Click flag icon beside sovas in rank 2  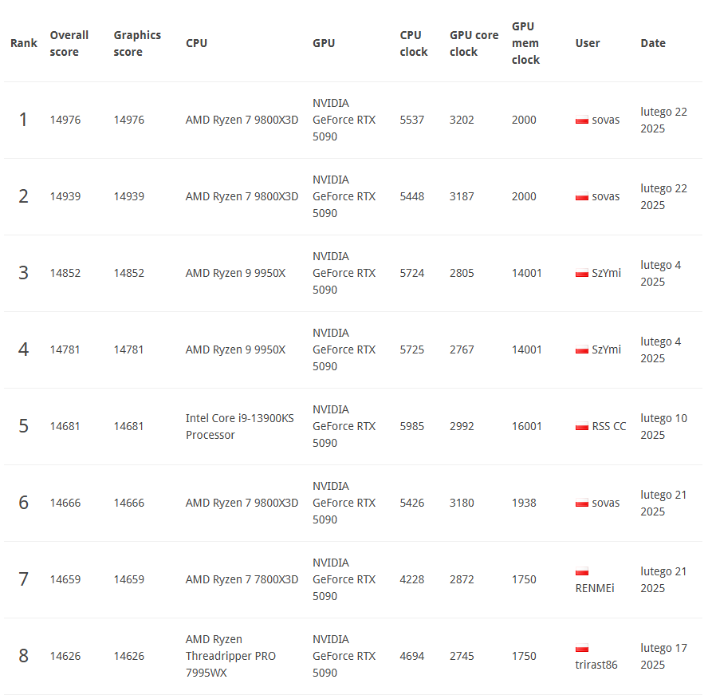[x=581, y=197]
